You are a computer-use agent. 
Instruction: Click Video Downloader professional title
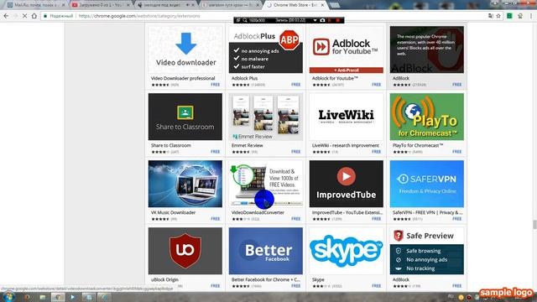coord(183,78)
